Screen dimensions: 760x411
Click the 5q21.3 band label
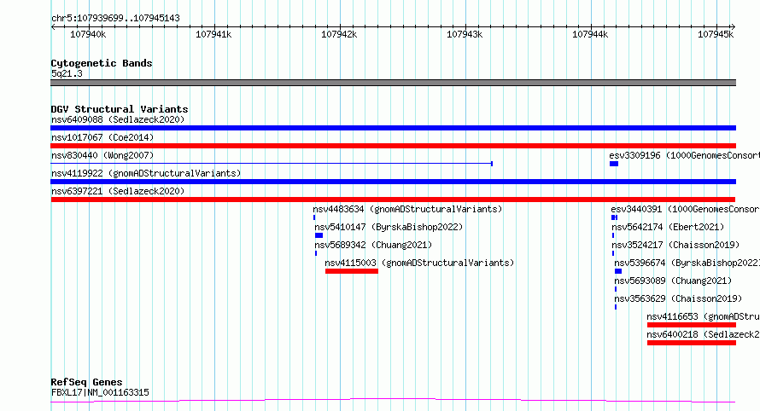tap(67, 73)
